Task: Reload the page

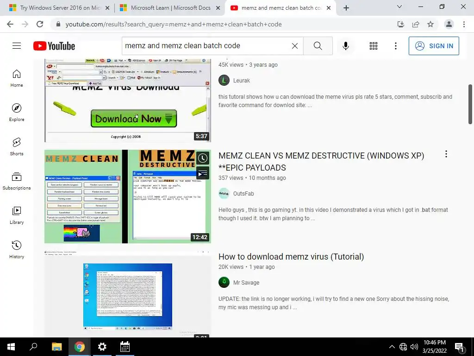Action: (40, 24)
